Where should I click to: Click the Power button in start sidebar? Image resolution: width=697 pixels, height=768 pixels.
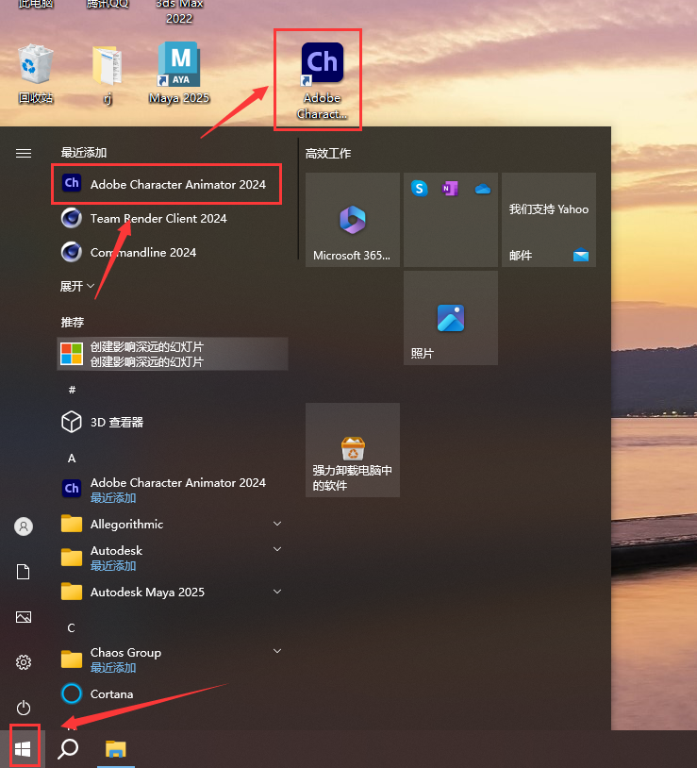(x=24, y=708)
